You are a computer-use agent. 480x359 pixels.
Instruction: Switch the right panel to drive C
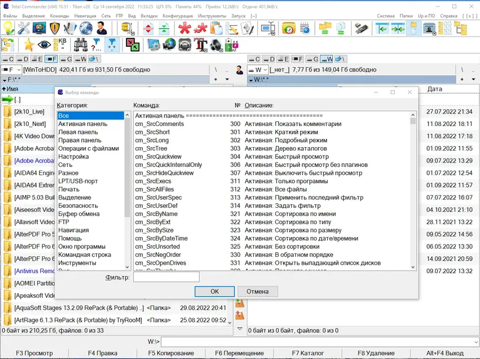[x=254, y=59]
